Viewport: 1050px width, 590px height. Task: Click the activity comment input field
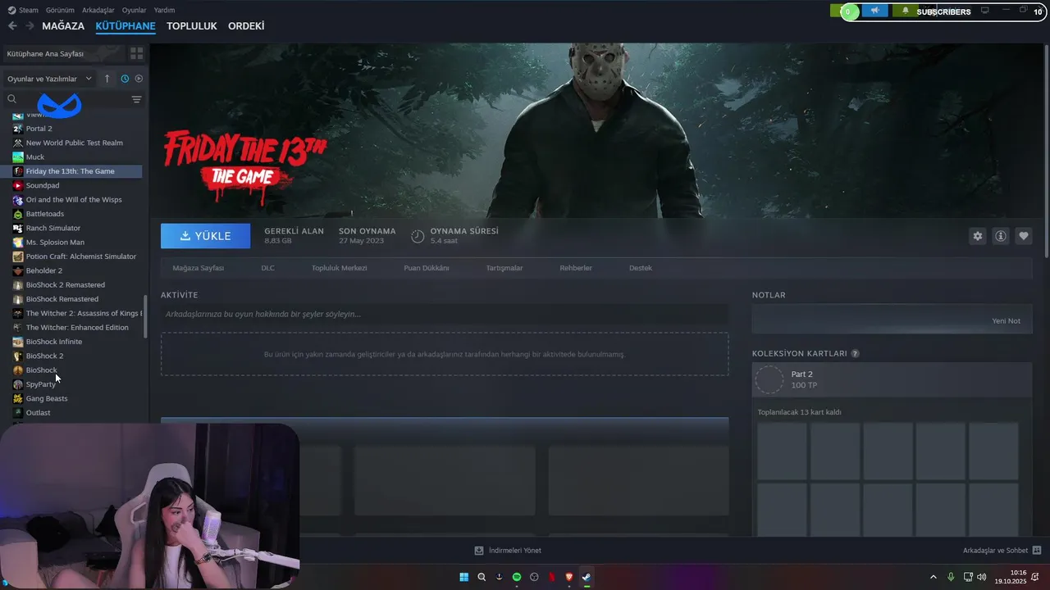pyautogui.click(x=445, y=314)
